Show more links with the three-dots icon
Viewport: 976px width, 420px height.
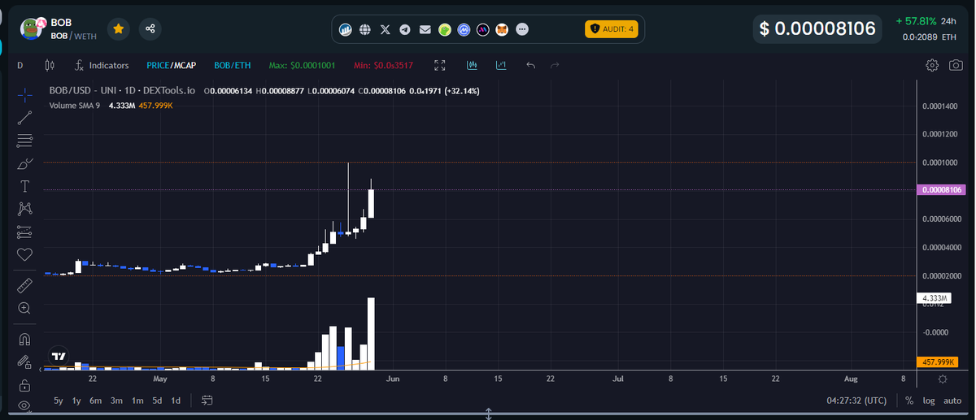[522, 30]
